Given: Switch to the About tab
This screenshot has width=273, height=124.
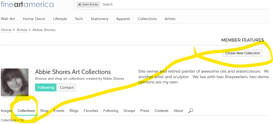Looking at the screenshot, I should point(178,111).
